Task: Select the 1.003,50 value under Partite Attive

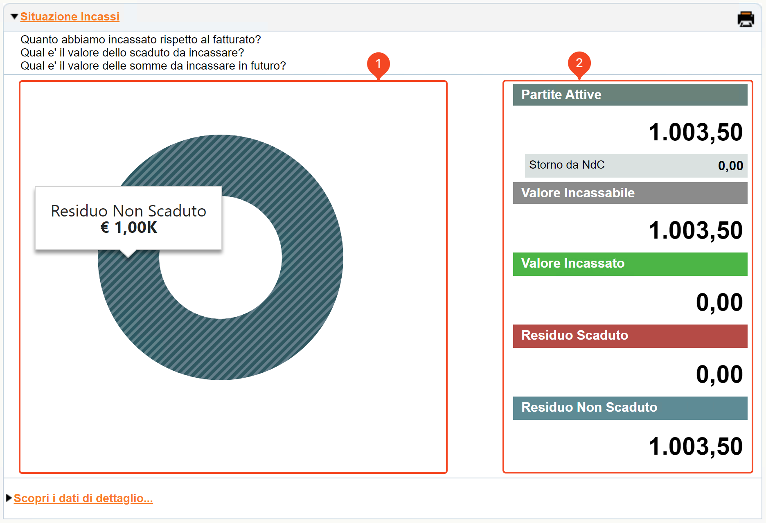Action: click(x=696, y=132)
